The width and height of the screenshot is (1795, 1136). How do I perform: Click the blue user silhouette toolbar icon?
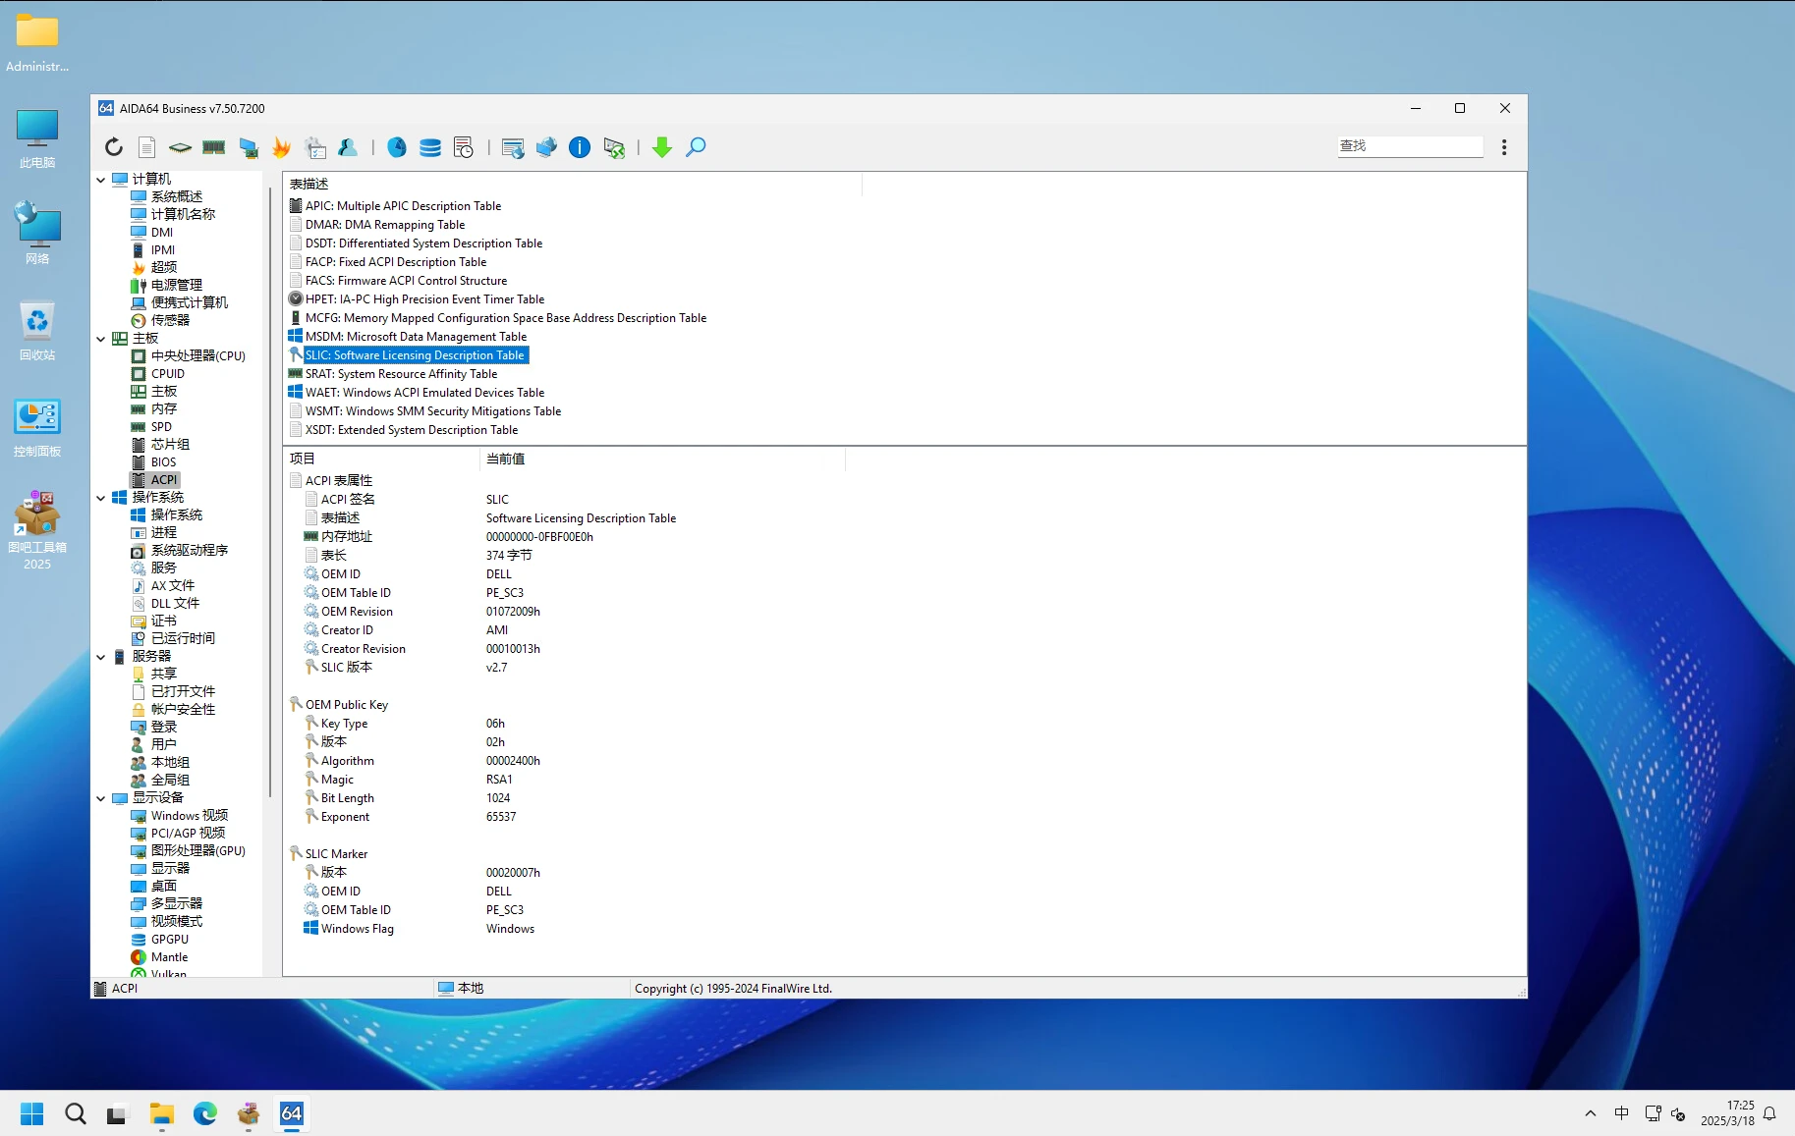(x=348, y=147)
